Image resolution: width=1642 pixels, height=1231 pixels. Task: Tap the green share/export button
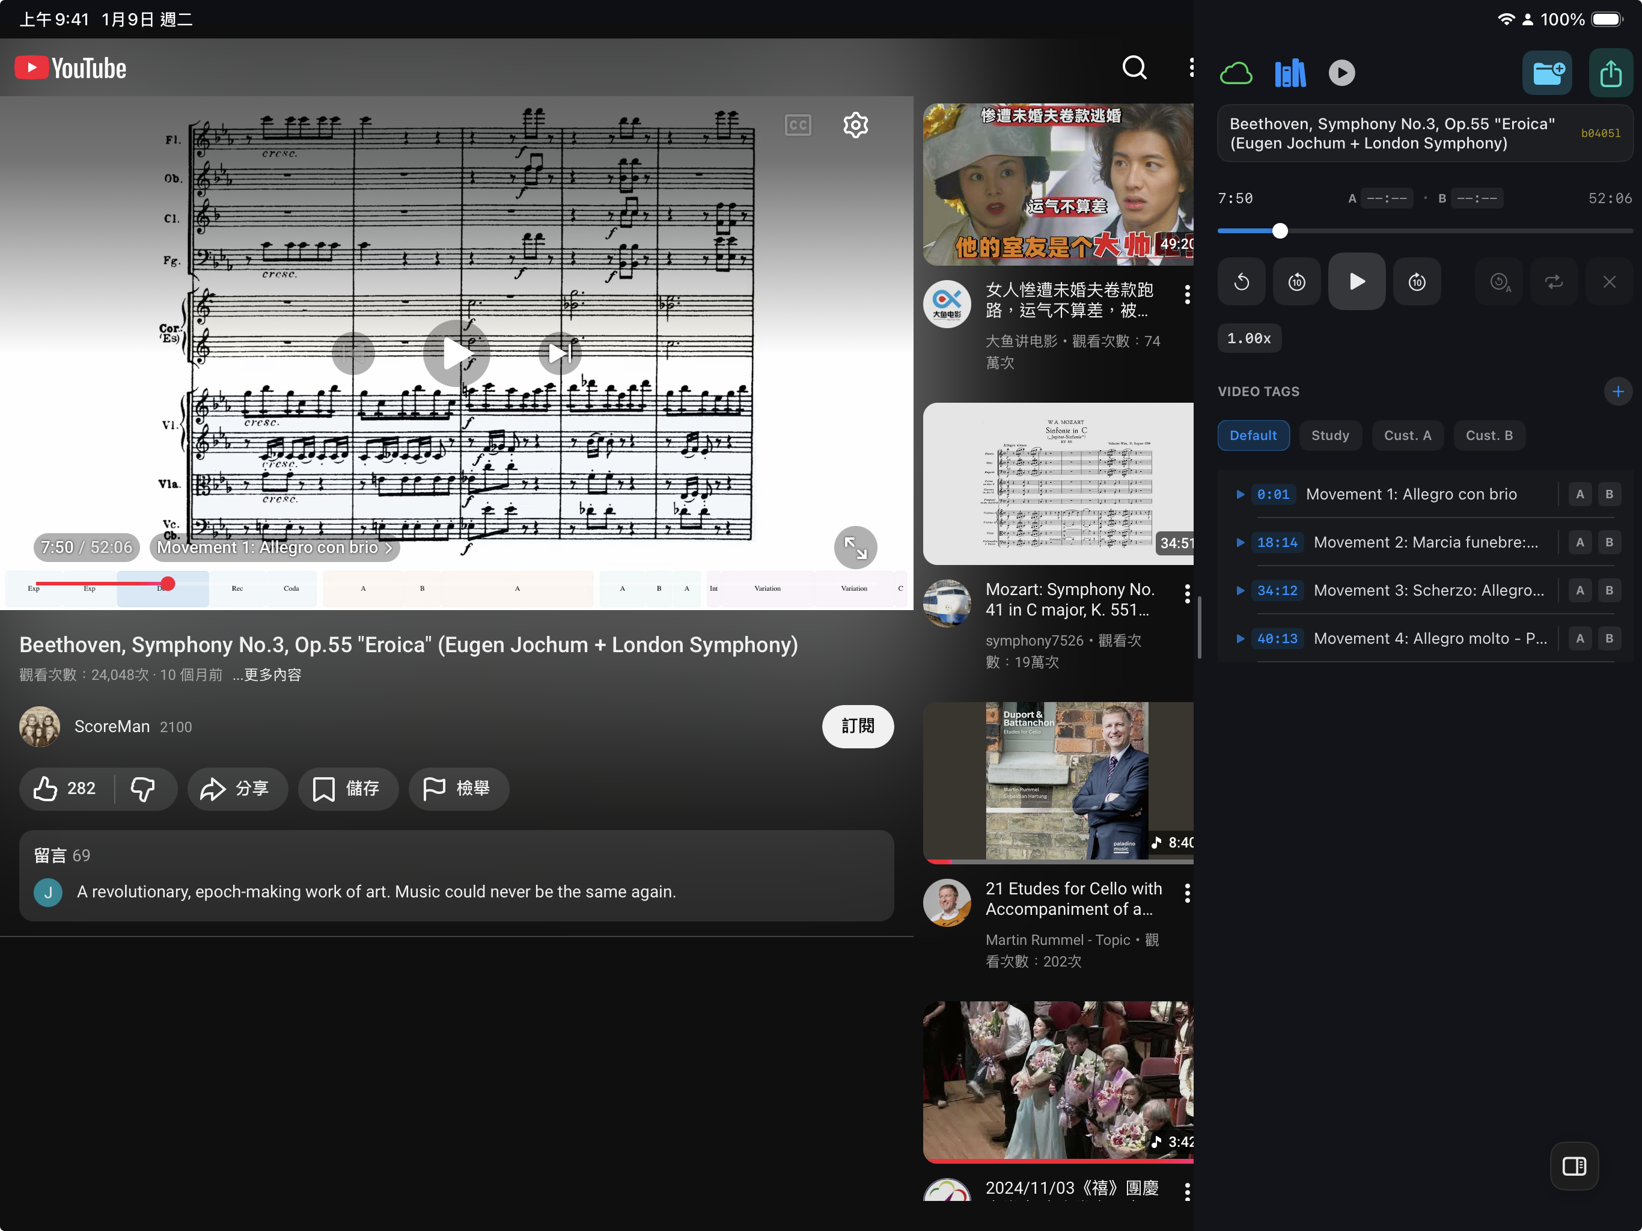[x=1610, y=73]
